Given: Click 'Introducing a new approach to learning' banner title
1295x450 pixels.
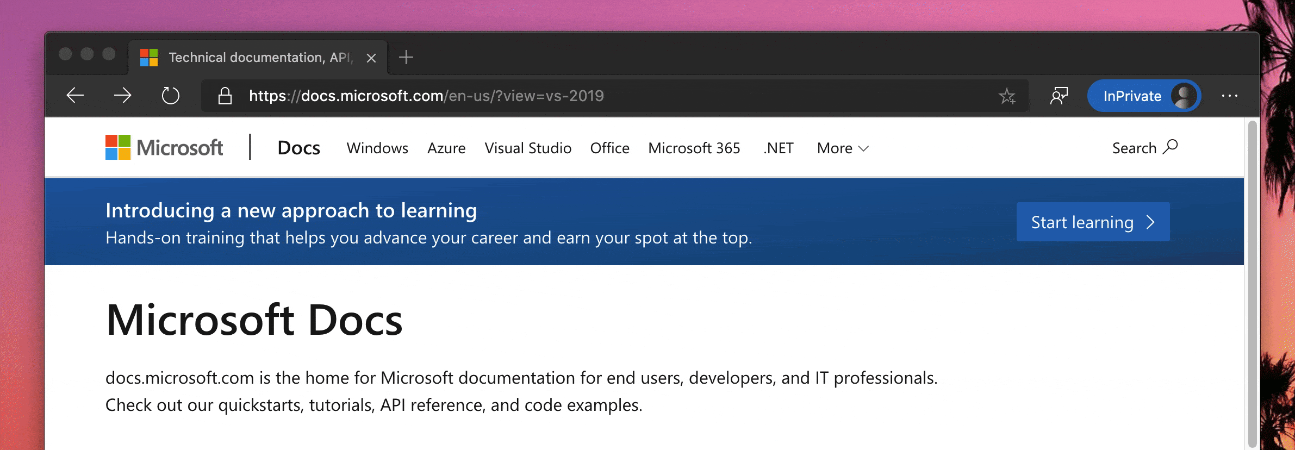Looking at the screenshot, I should [291, 210].
